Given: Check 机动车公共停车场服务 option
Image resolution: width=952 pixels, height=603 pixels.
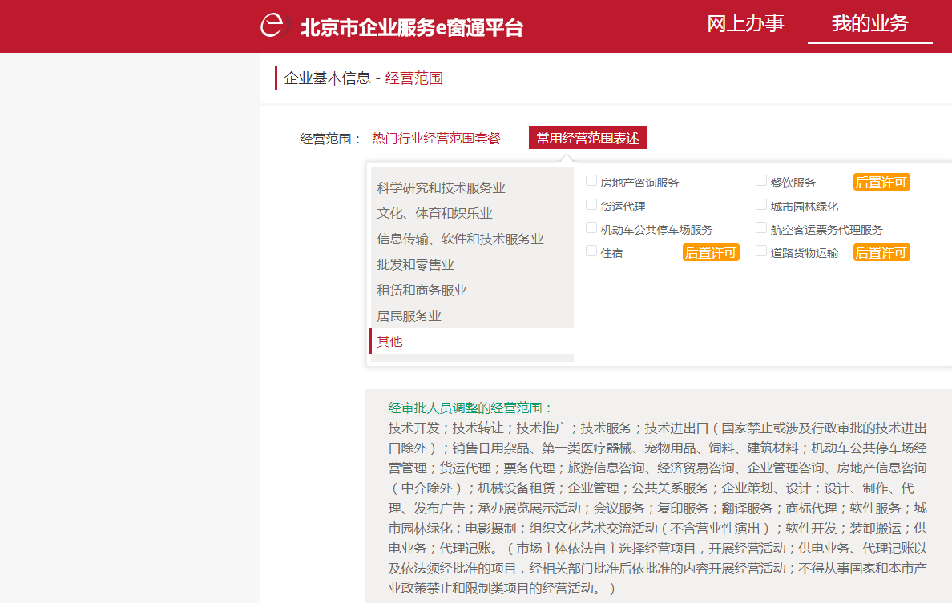Looking at the screenshot, I should [591, 228].
